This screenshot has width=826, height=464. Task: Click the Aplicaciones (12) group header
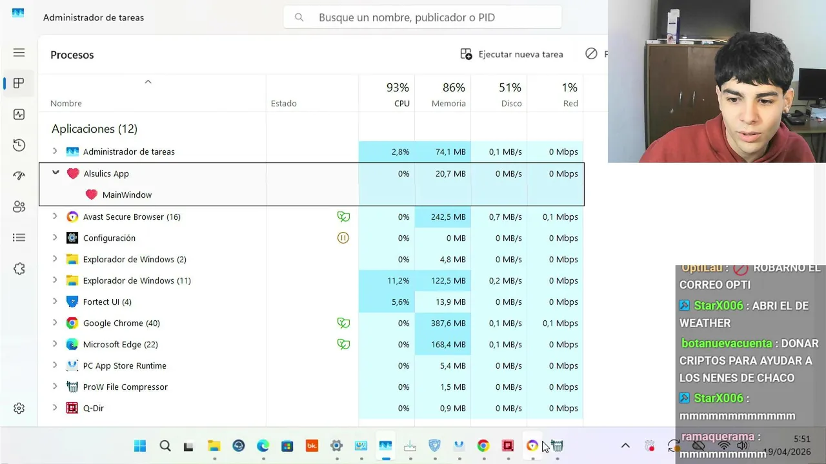pyautogui.click(x=94, y=129)
